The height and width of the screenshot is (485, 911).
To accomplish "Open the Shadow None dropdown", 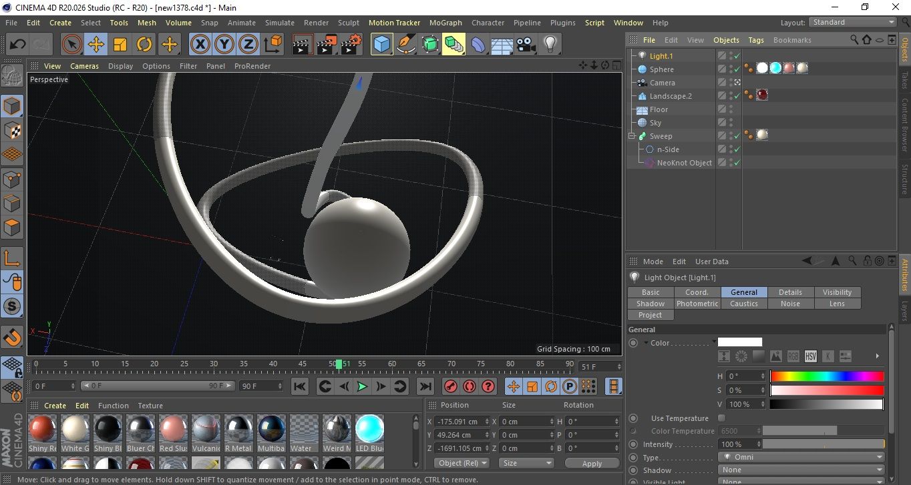I will tap(801, 470).
